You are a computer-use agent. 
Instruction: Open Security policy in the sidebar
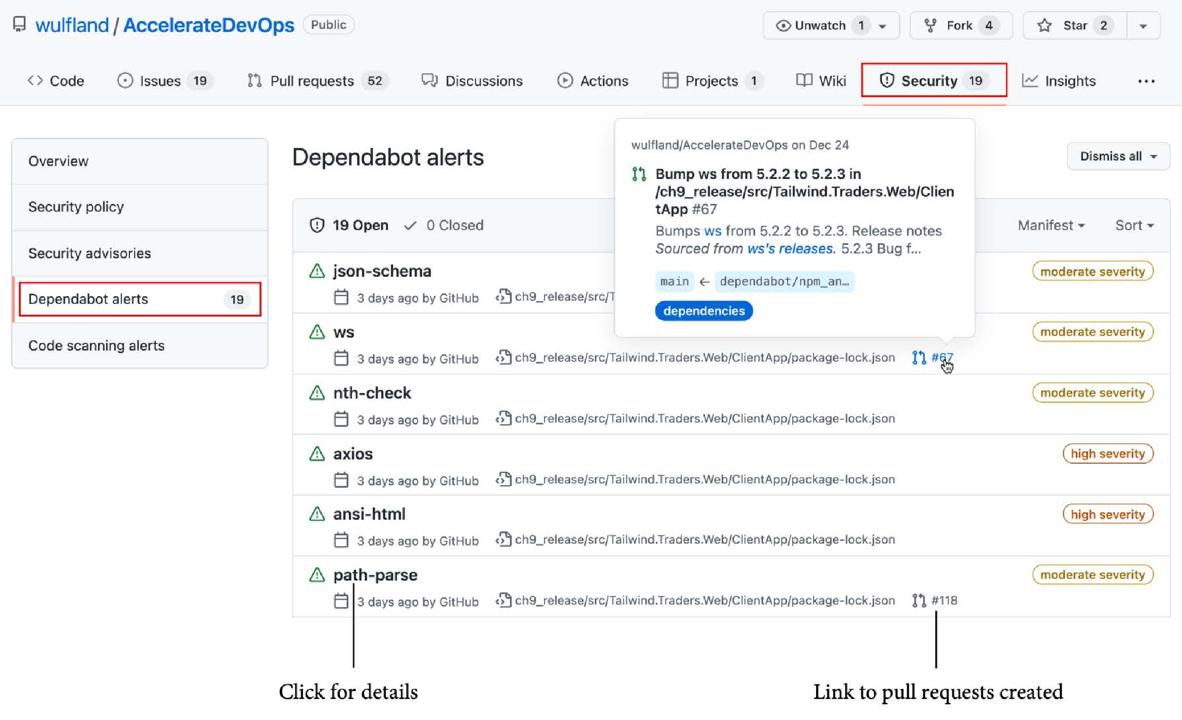click(140, 207)
